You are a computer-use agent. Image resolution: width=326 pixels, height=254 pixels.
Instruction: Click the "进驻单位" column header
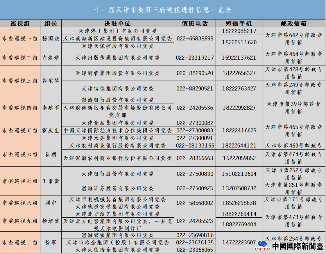pos(118,24)
